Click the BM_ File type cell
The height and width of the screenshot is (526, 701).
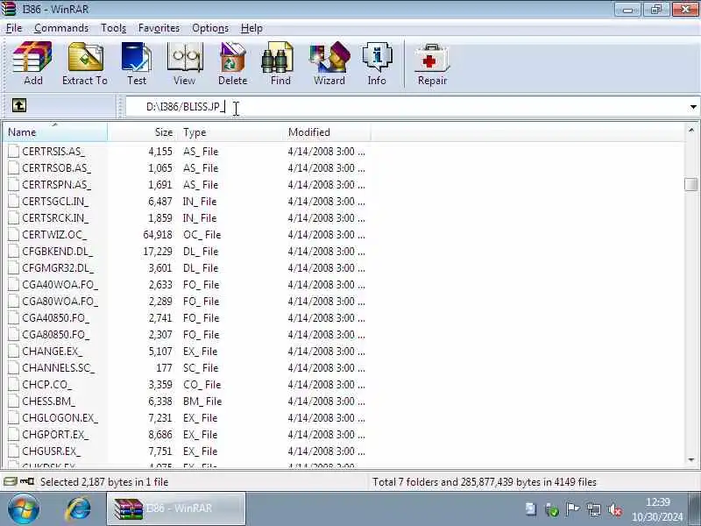click(202, 402)
